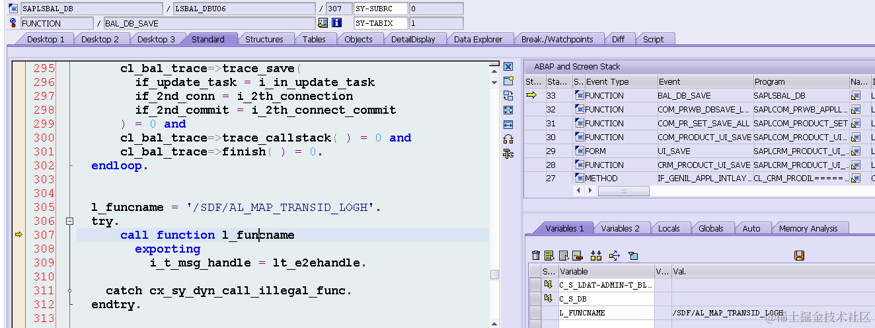Click the full-screen tool icon in side toolbar
Screen dimensions: 875x328
[x=508, y=110]
